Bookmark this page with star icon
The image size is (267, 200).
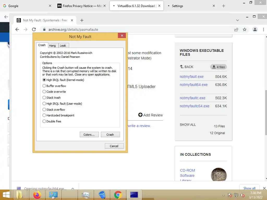245,29
